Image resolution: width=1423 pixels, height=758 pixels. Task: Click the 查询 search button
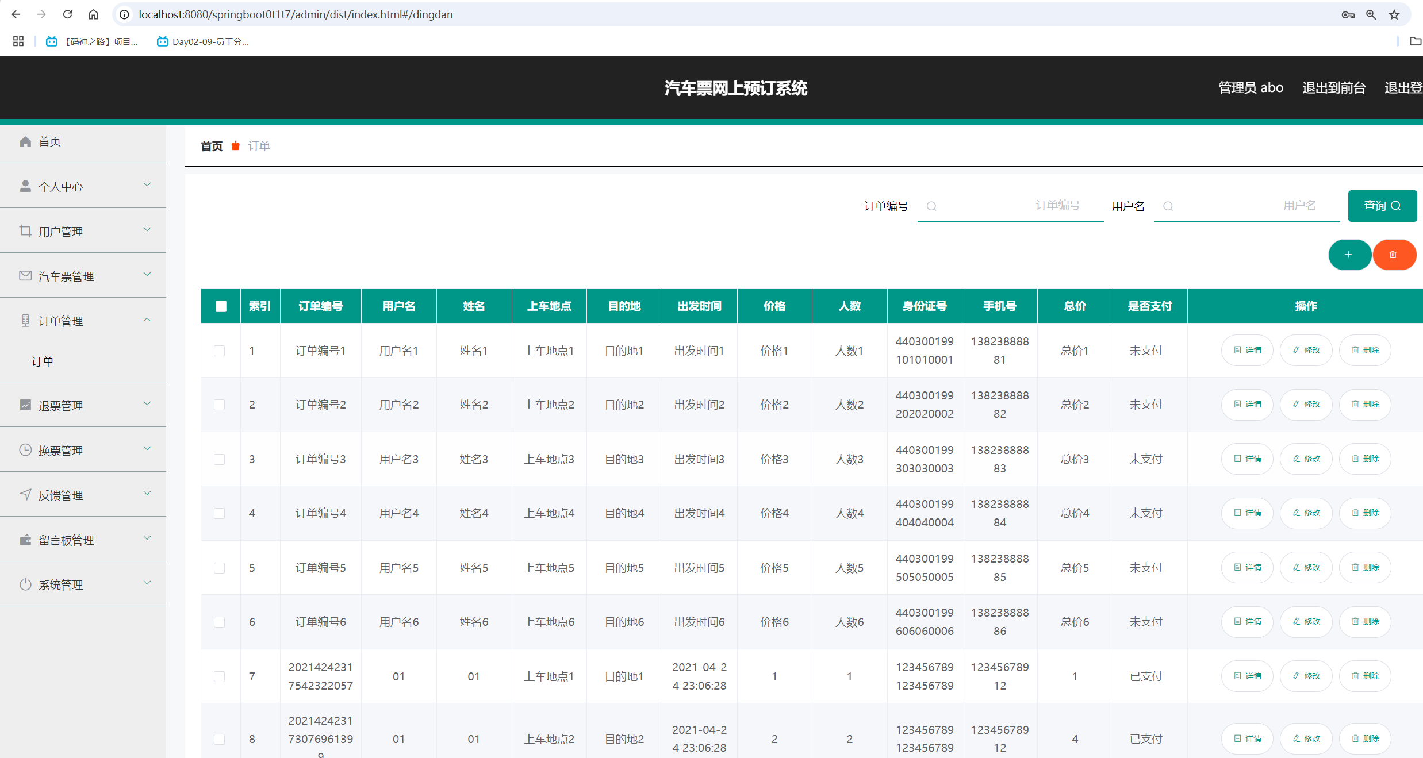1382,206
